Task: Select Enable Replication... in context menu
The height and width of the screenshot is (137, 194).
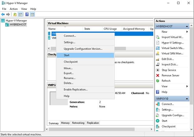Action: point(85,89)
